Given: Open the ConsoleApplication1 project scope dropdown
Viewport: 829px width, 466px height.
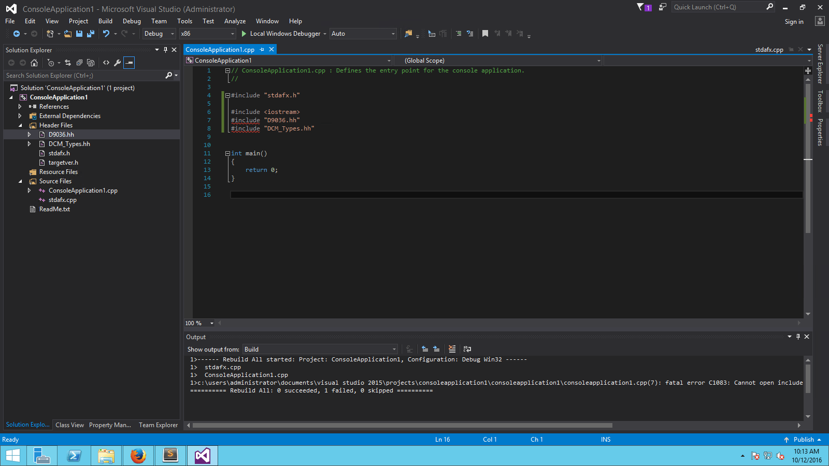Looking at the screenshot, I should pyautogui.click(x=289, y=61).
